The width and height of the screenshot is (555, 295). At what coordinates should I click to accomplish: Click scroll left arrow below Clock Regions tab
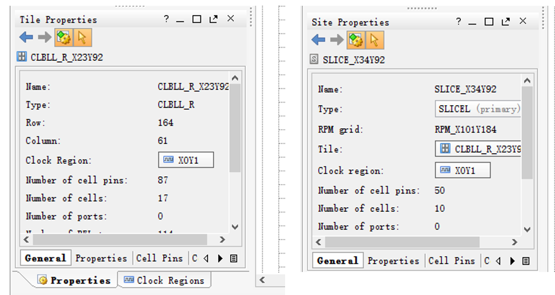click(262, 280)
